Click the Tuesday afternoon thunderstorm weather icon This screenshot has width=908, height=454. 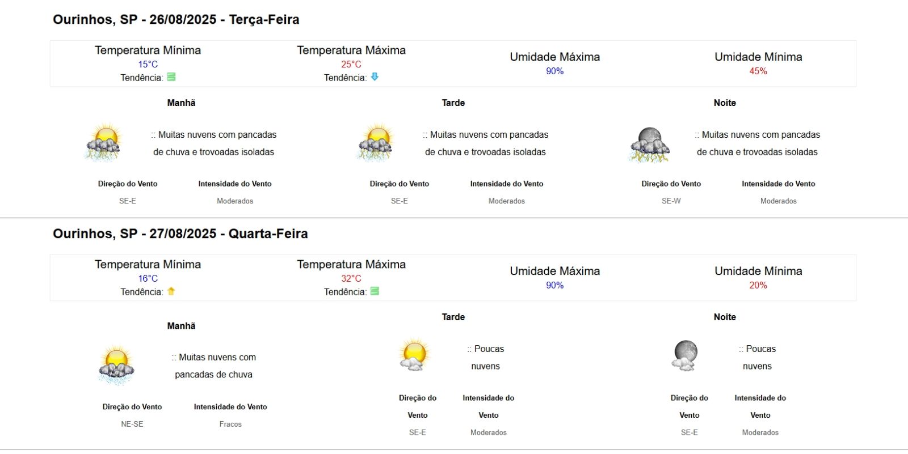375,142
